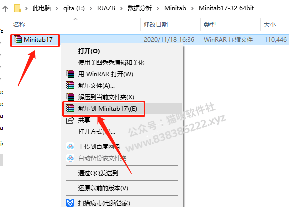The height and width of the screenshot is (207, 289).
Task: Select 使用美图秀秀编辑和美化 menu entry
Action: pyautogui.click(x=111, y=63)
